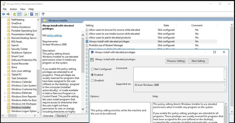The height and width of the screenshot is (123, 235).
Task: Switch to the Standard tab
Action: point(61,116)
